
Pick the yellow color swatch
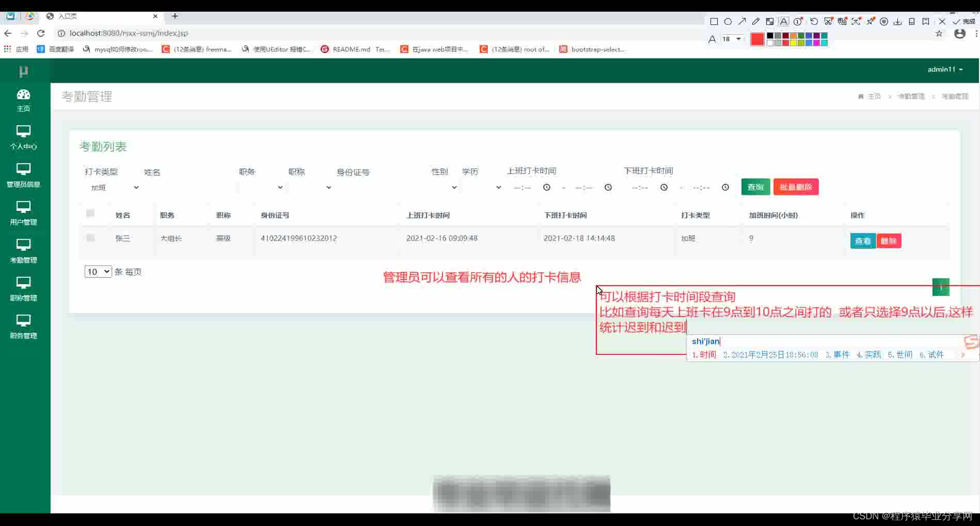[x=794, y=43]
